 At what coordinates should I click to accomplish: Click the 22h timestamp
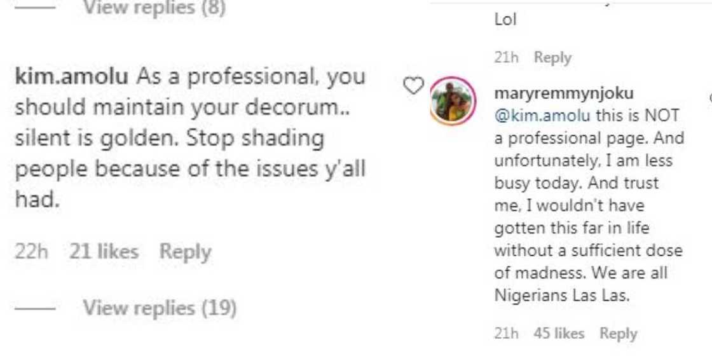pos(31,252)
